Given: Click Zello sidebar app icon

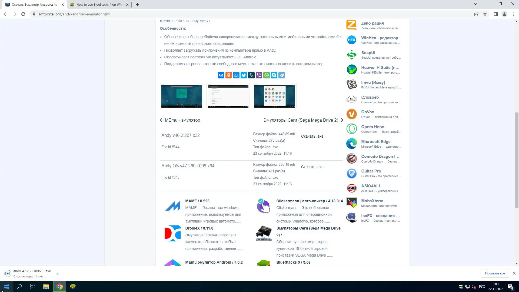Looking at the screenshot, I should click(351, 25).
